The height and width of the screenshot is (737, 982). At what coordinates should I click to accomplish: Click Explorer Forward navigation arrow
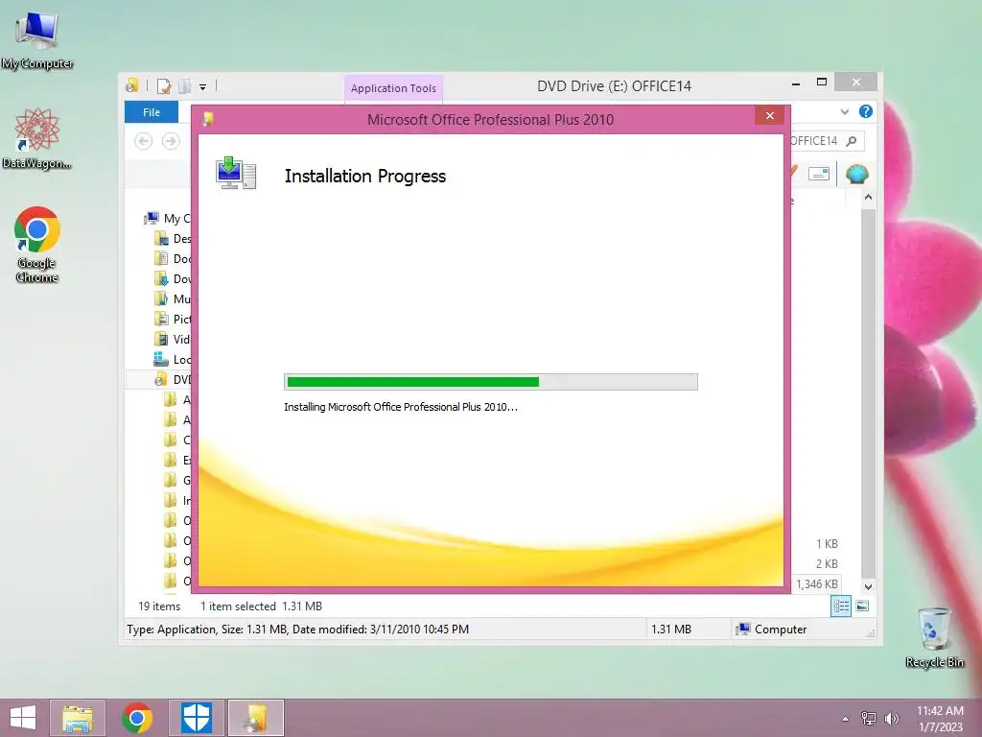[171, 141]
